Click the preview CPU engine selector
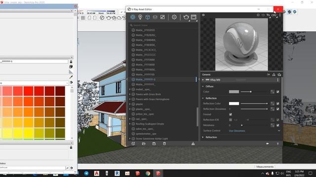The height and width of the screenshot is (177, 316). coord(274,15)
